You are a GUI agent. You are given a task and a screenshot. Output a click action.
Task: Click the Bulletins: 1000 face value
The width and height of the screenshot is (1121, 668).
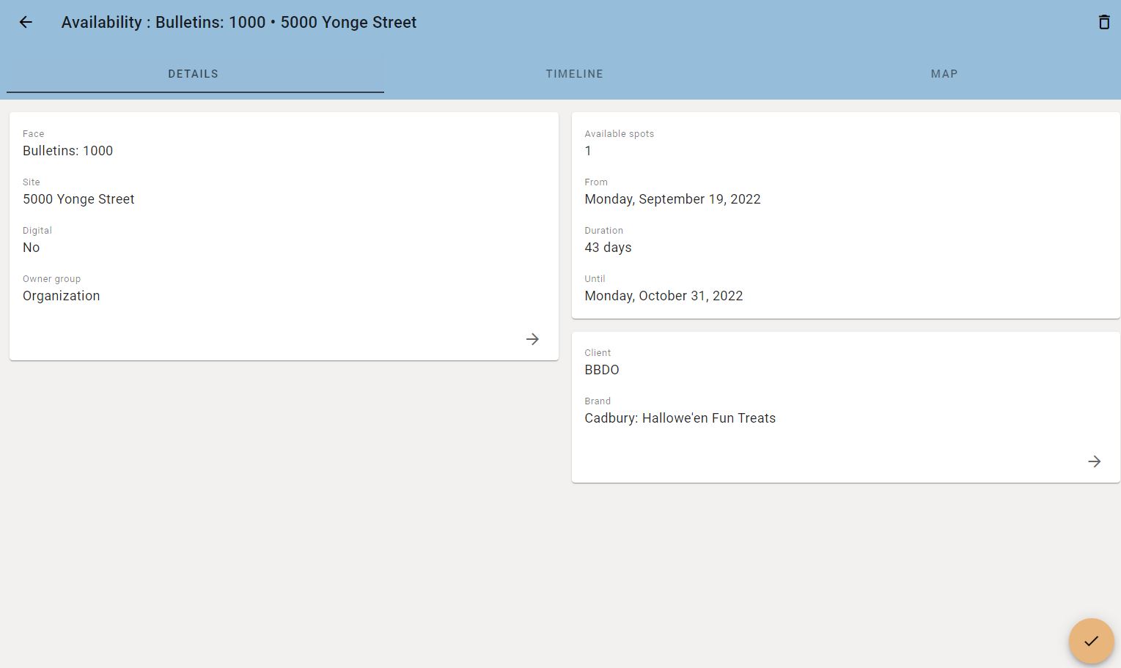click(x=68, y=151)
